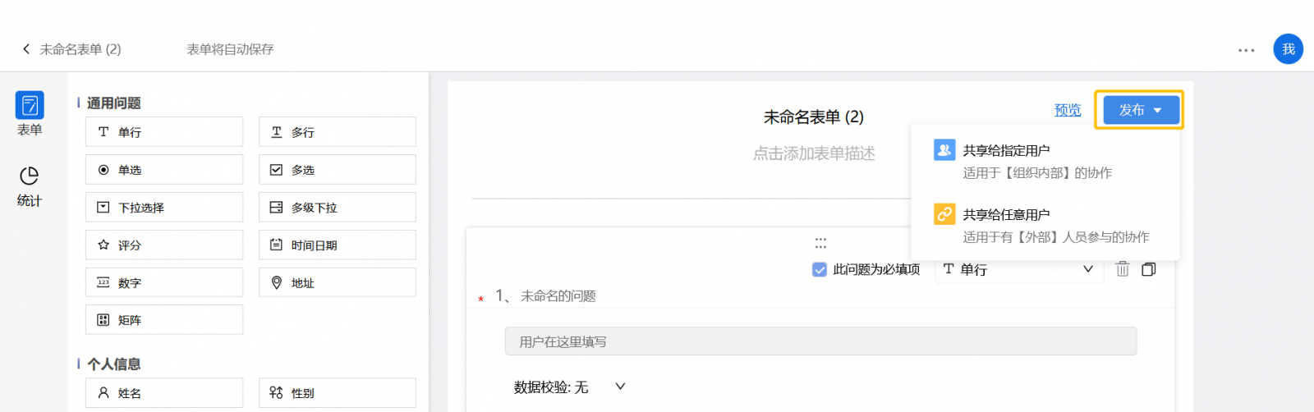1314x412 pixels.
Task: Add a 单选 radio question type
Action: (164, 169)
